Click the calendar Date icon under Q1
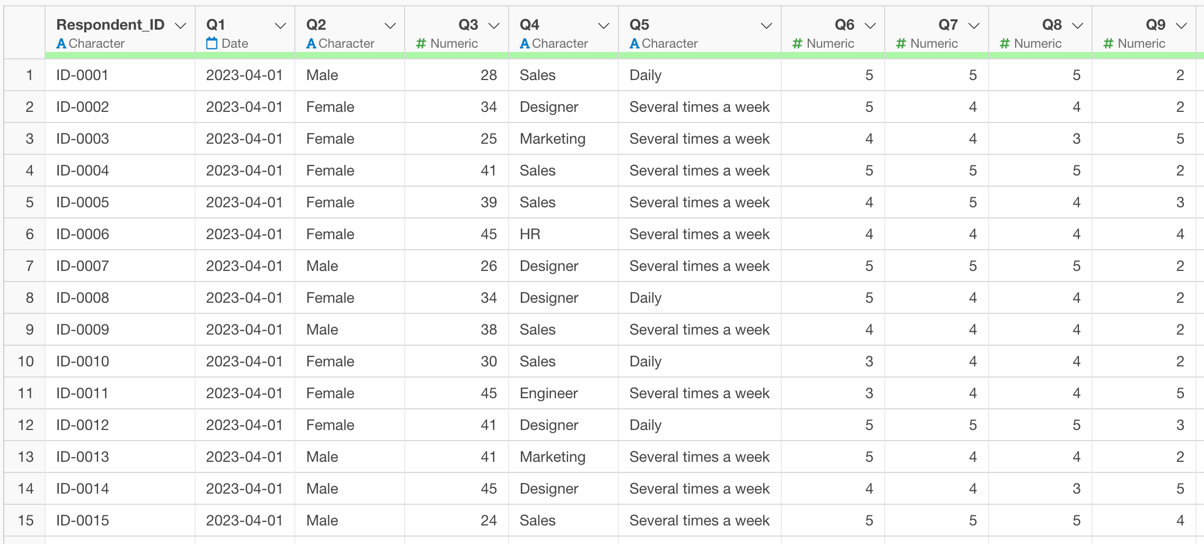Image resolution: width=1204 pixels, height=544 pixels. tap(212, 43)
